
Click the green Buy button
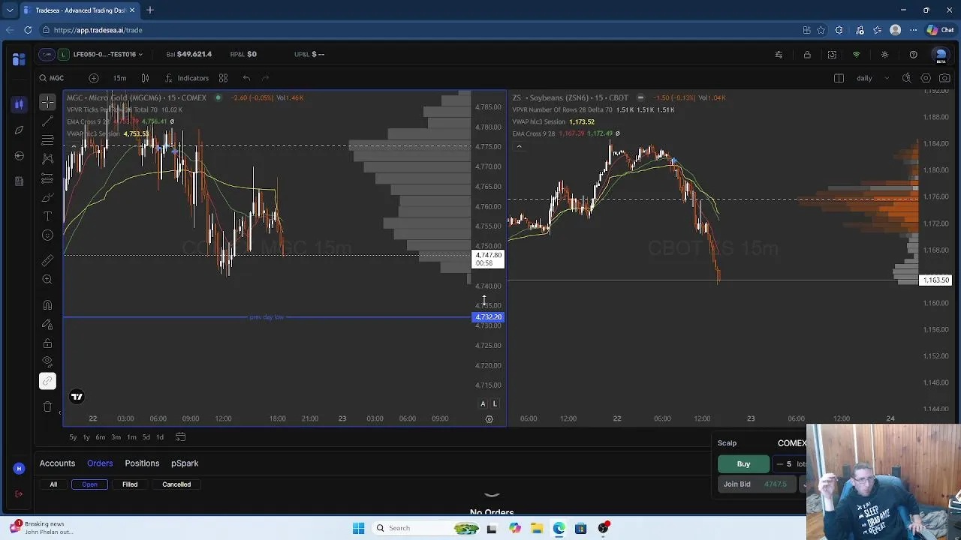point(743,464)
